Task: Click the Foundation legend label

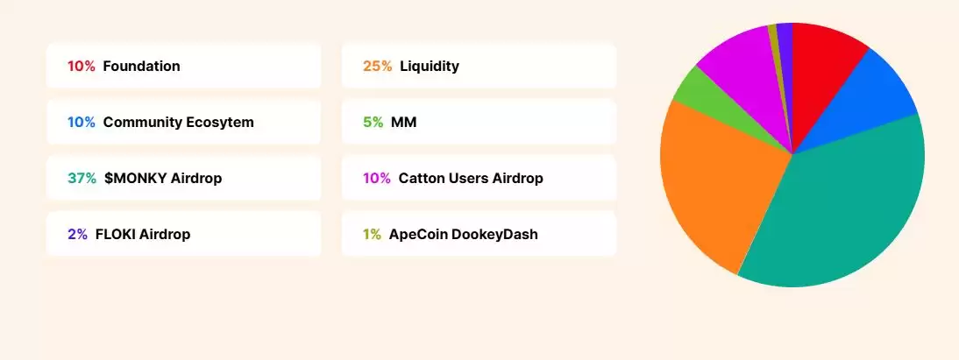Action: tap(141, 67)
